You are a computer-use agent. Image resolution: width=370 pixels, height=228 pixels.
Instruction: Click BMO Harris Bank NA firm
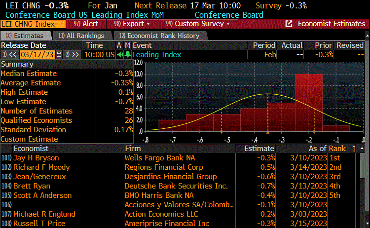159,195
